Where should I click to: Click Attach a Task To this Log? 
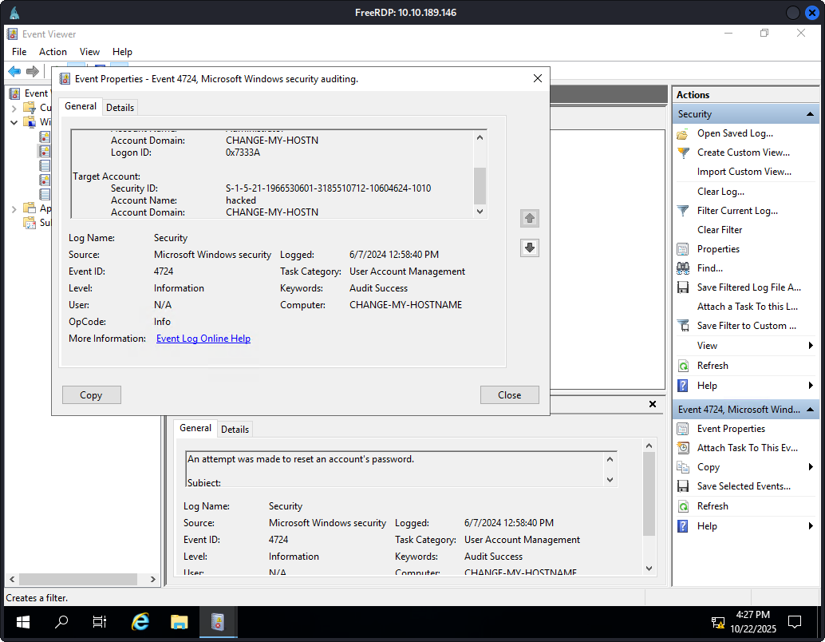pyautogui.click(x=747, y=307)
